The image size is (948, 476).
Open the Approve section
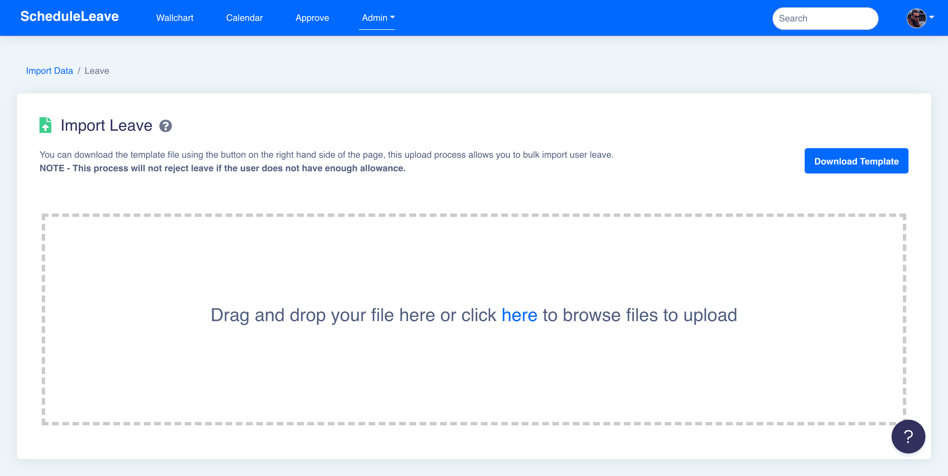pos(312,18)
